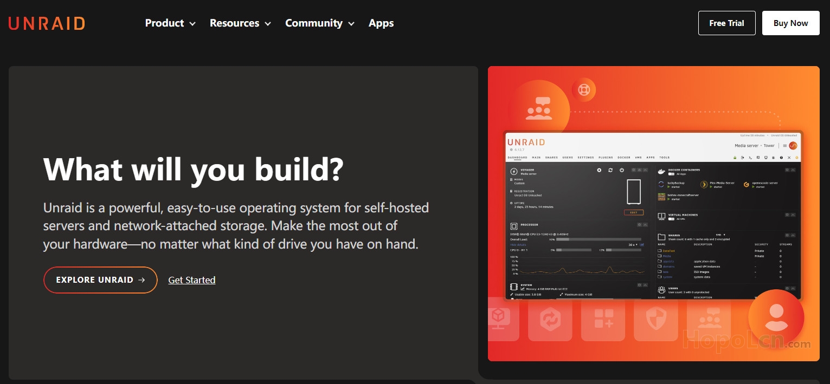Image resolution: width=830 pixels, height=384 pixels.
Task: Open the 30 s graph interval dropdown
Action: click(x=633, y=245)
